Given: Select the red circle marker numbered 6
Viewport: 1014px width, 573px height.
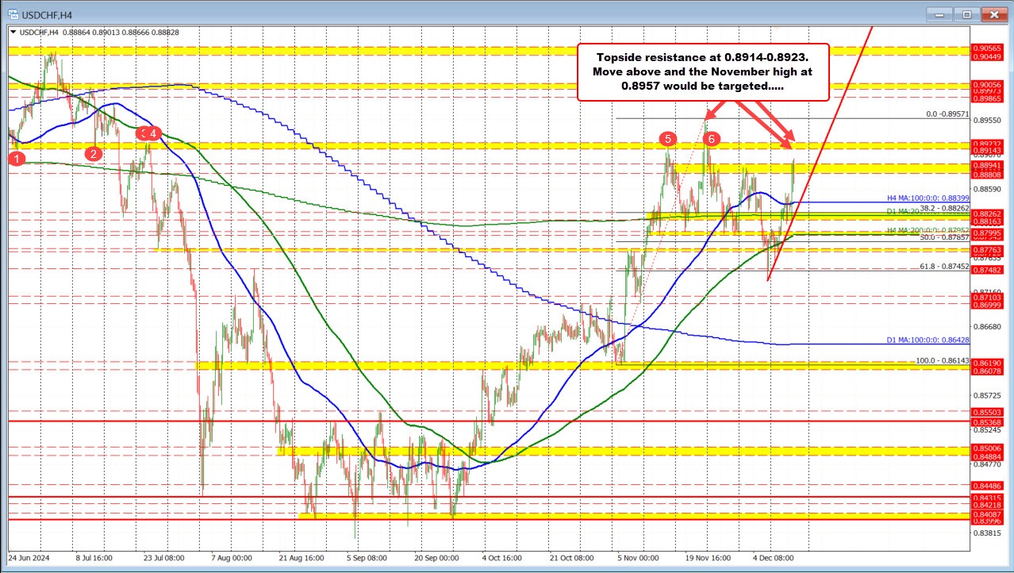Looking at the screenshot, I should [x=712, y=140].
